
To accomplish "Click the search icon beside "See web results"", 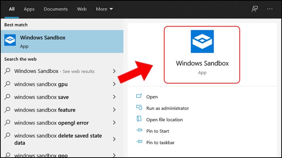I will 7,71.
